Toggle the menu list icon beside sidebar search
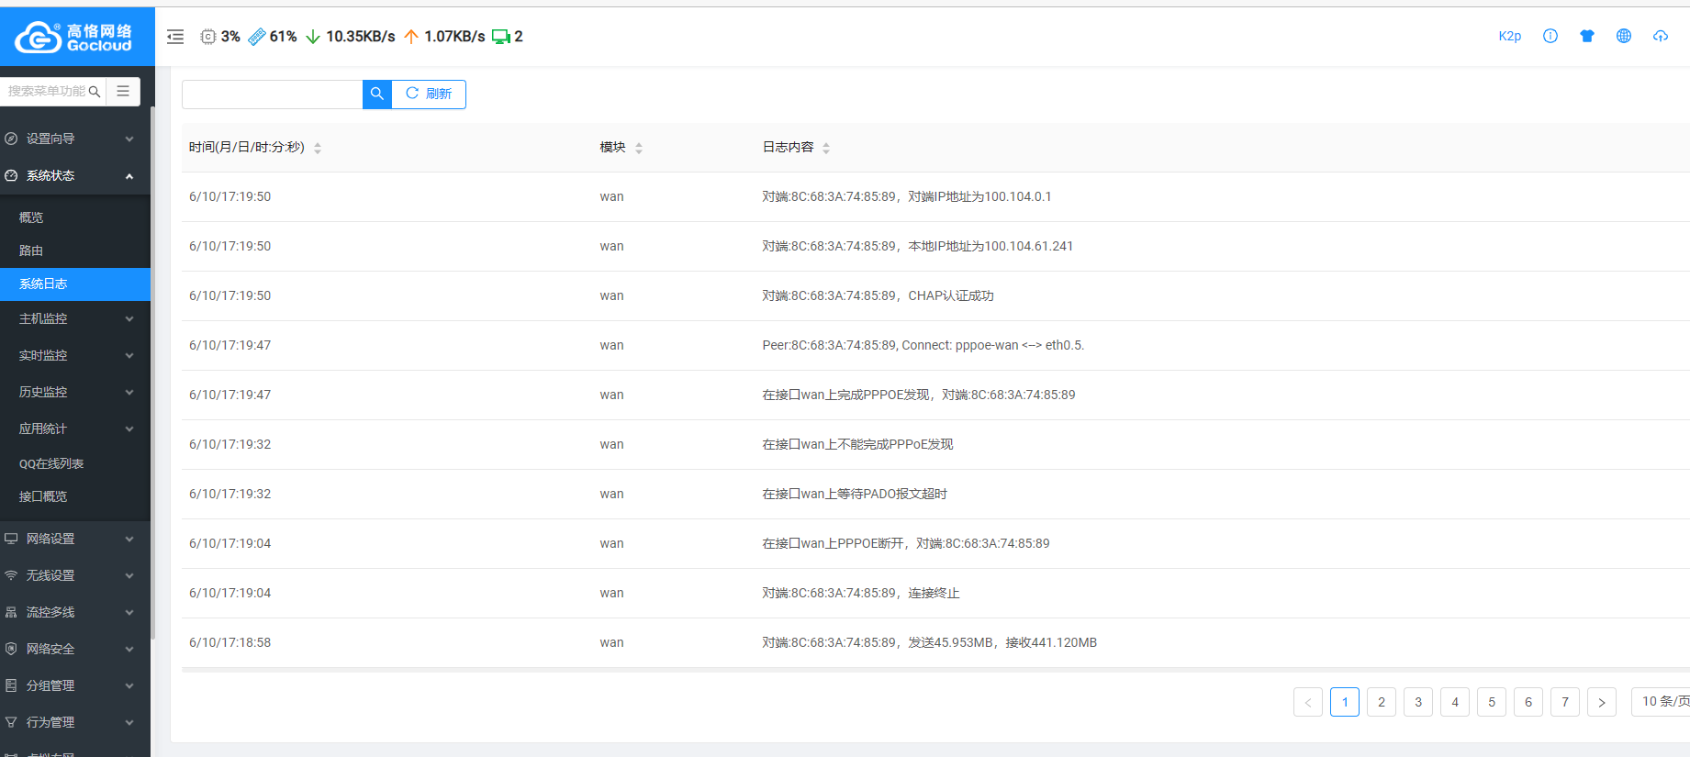The height and width of the screenshot is (757, 1690). 123,92
